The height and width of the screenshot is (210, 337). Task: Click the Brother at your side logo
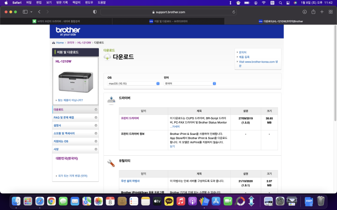(x=68, y=31)
